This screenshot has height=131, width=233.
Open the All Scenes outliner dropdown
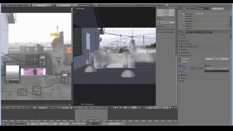(x=203, y=9)
